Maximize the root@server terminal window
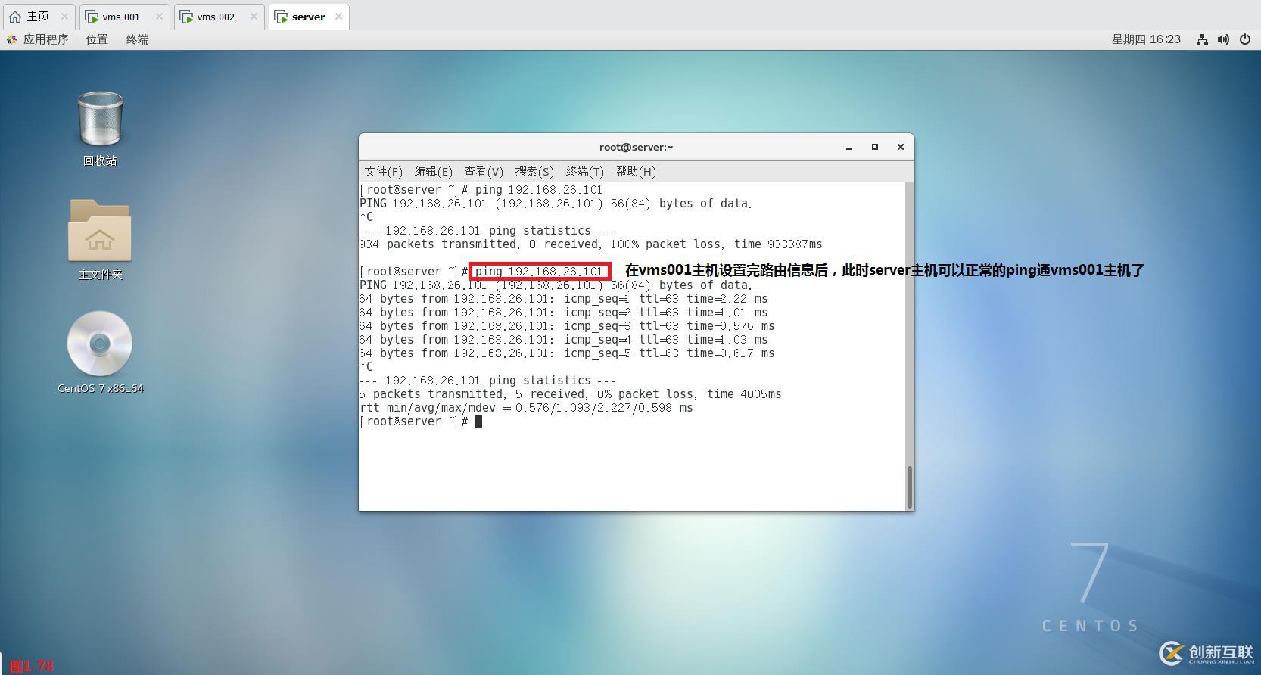Screen dimensions: 1261x675 point(875,147)
